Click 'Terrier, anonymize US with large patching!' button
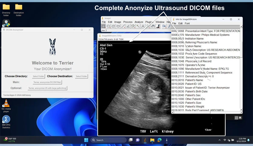Image resolution: width=253 pixels, height=146 pixels. click(x=48, y=88)
